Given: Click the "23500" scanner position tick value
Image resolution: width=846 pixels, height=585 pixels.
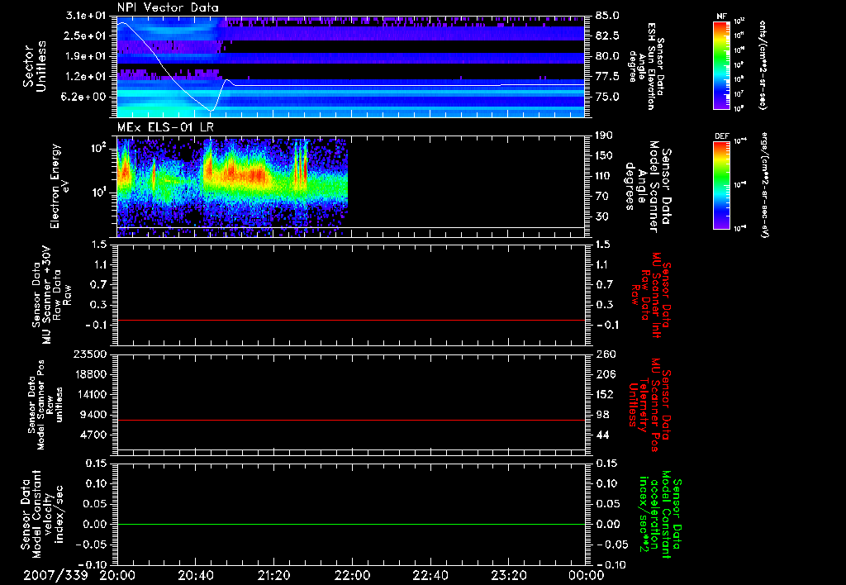Looking at the screenshot, I should [90, 354].
